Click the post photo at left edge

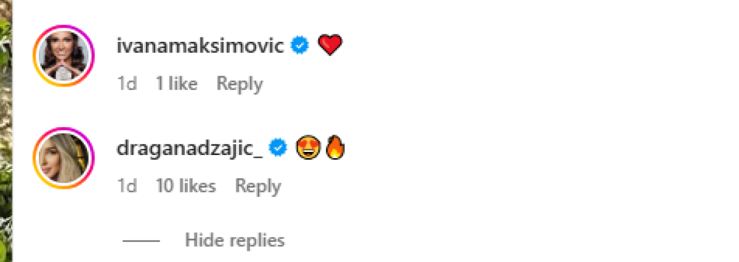click(6, 131)
